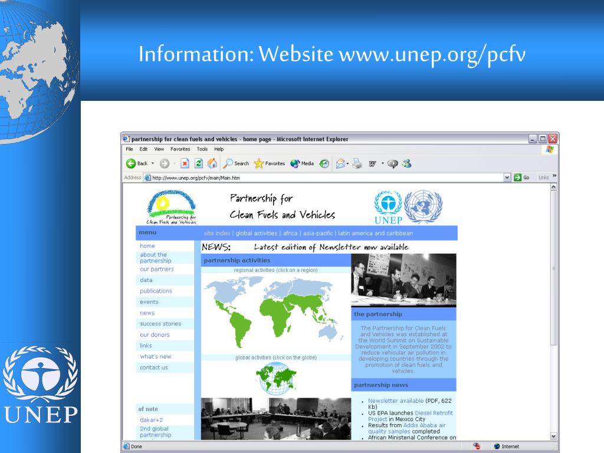Click the United Nations emblem on the page
Screen dimensions: 604x453
pos(423,206)
